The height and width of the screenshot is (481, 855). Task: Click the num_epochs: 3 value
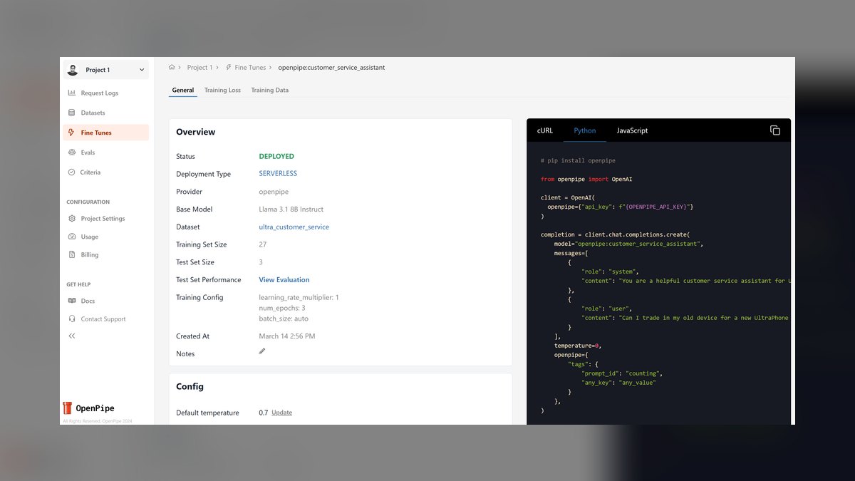click(282, 308)
